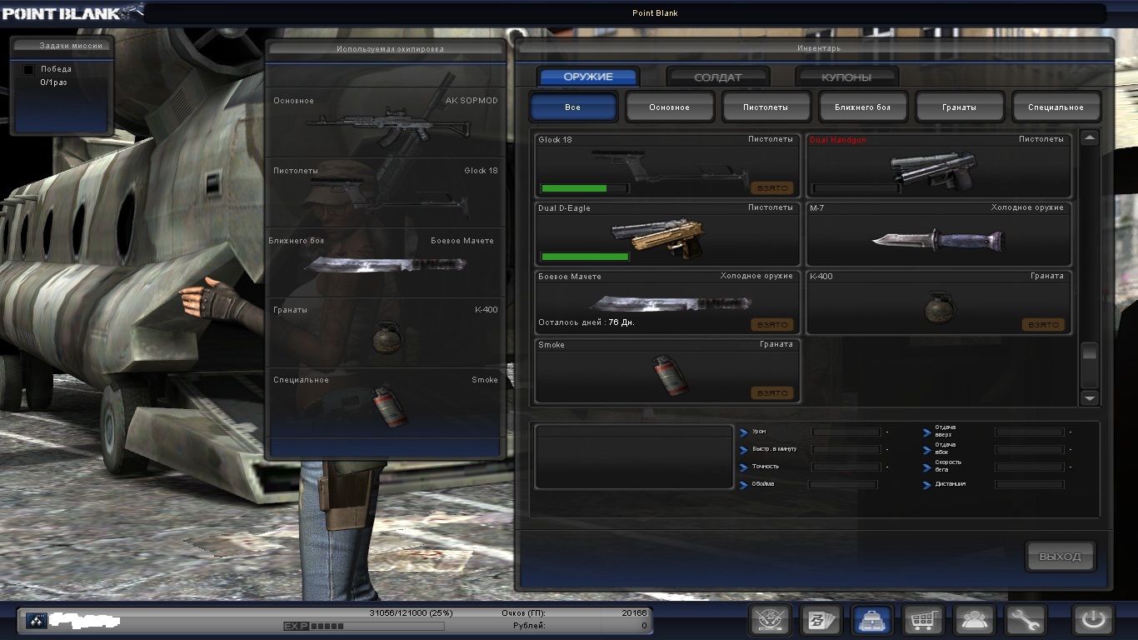Click the 'Задачи миссии' panel header

point(62,46)
